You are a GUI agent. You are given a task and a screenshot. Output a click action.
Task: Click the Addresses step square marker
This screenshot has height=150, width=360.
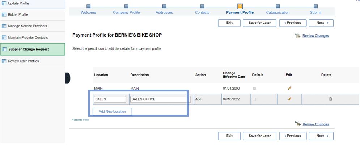(x=164, y=6)
